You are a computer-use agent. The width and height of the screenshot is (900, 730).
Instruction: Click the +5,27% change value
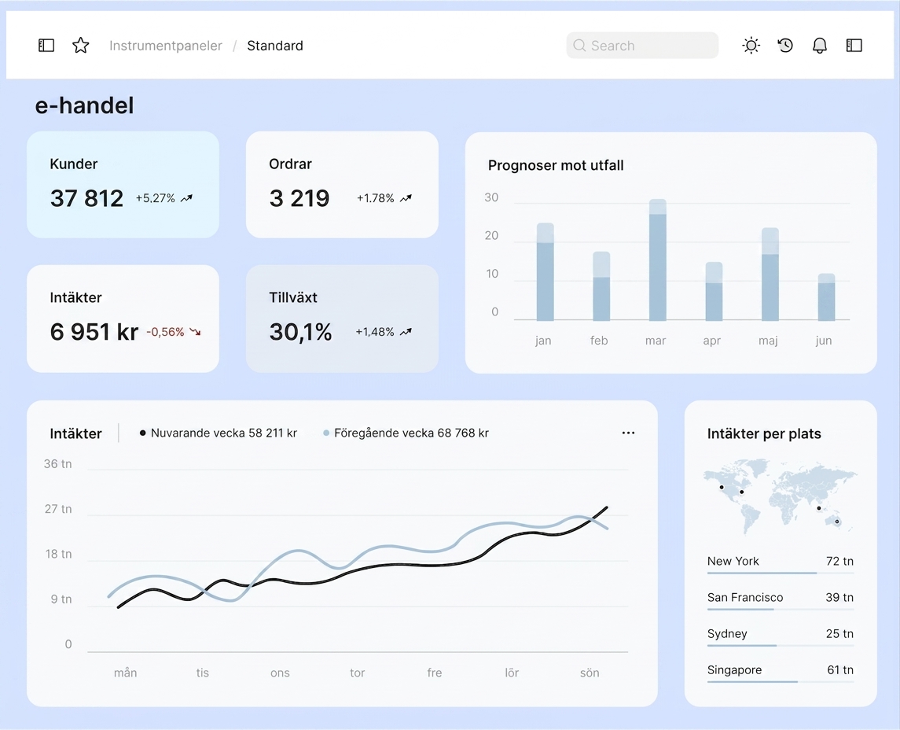tap(155, 198)
